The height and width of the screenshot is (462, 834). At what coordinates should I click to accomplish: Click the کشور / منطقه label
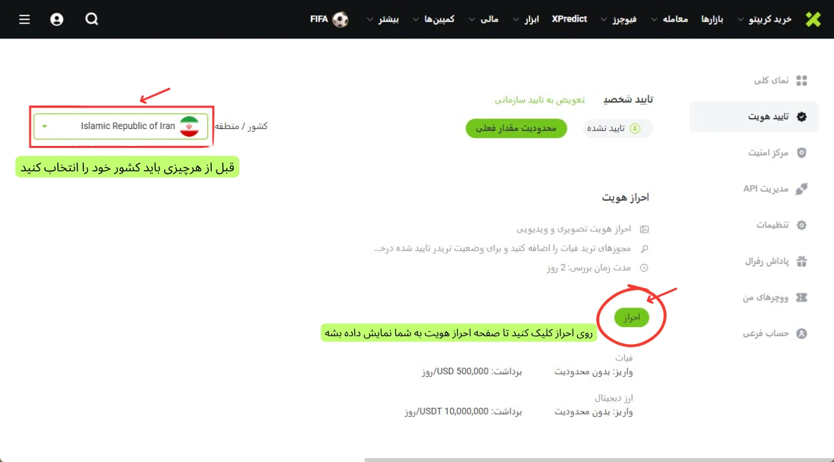click(x=241, y=126)
